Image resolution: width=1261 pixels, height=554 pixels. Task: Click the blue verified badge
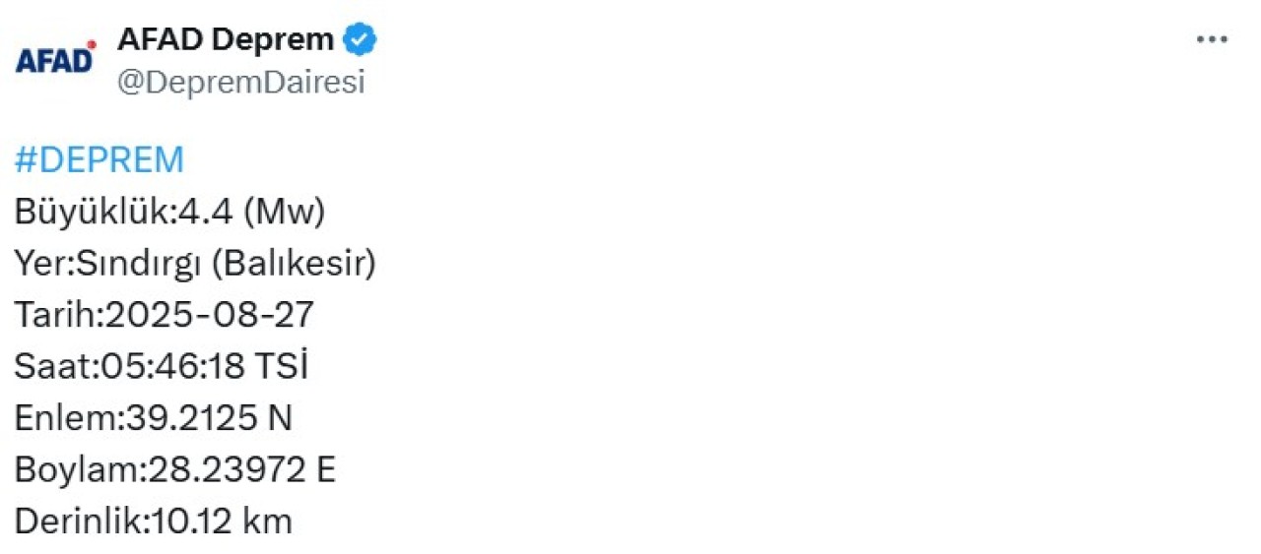(360, 40)
